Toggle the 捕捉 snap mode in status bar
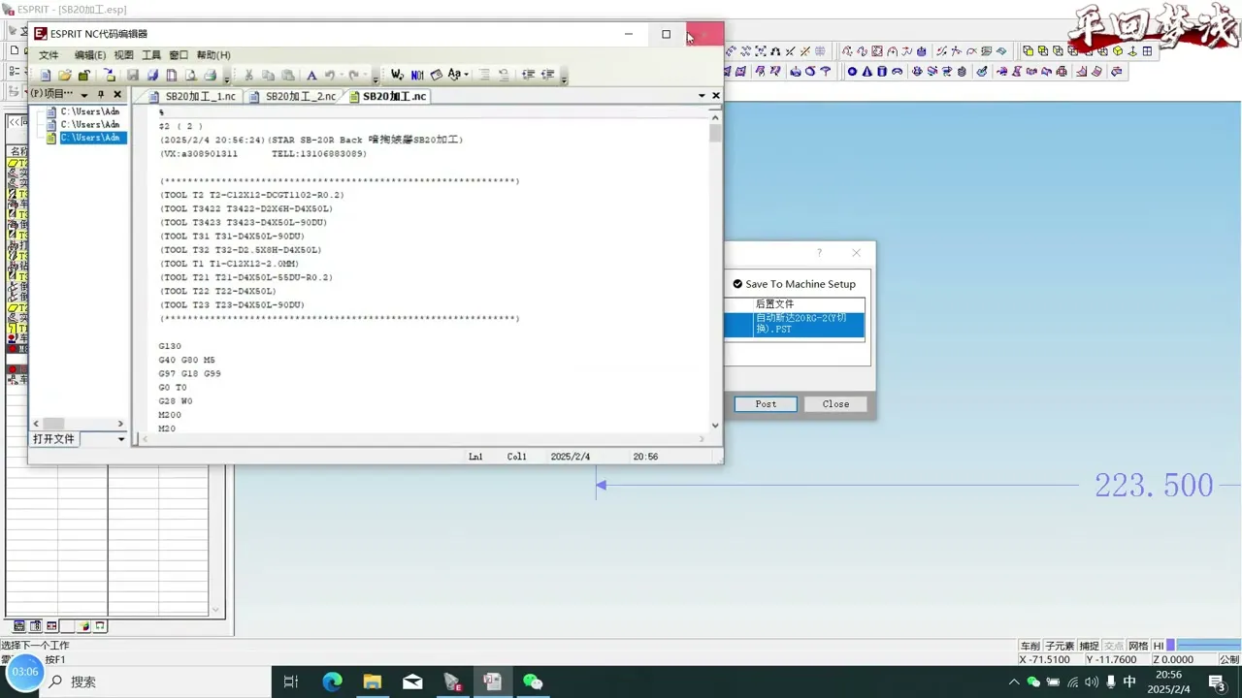The width and height of the screenshot is (1242, 698). 1090,646
